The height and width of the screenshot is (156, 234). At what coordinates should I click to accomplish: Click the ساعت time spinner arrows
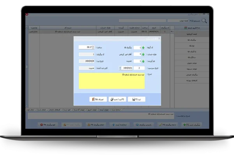(93, 47)
